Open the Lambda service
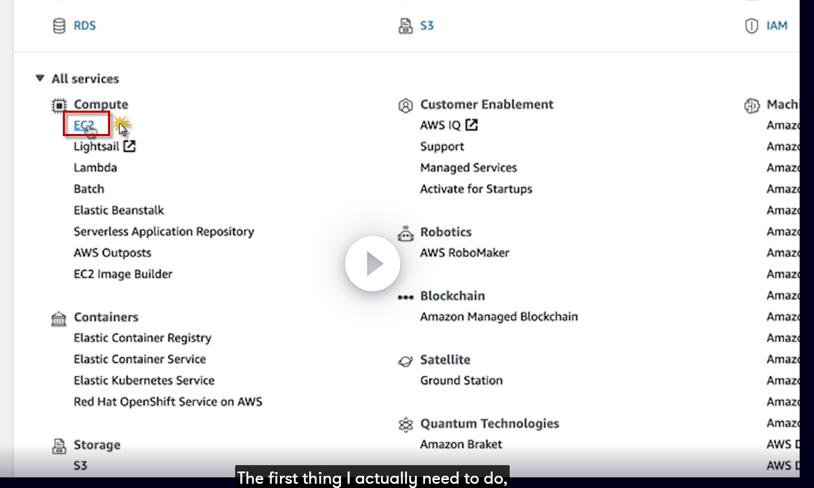Image resolution: width=814 pixels, height=488 pixels. [x=95, y=168]
